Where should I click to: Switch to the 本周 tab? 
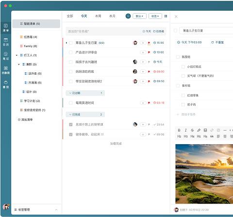click(x=98, y=16)
